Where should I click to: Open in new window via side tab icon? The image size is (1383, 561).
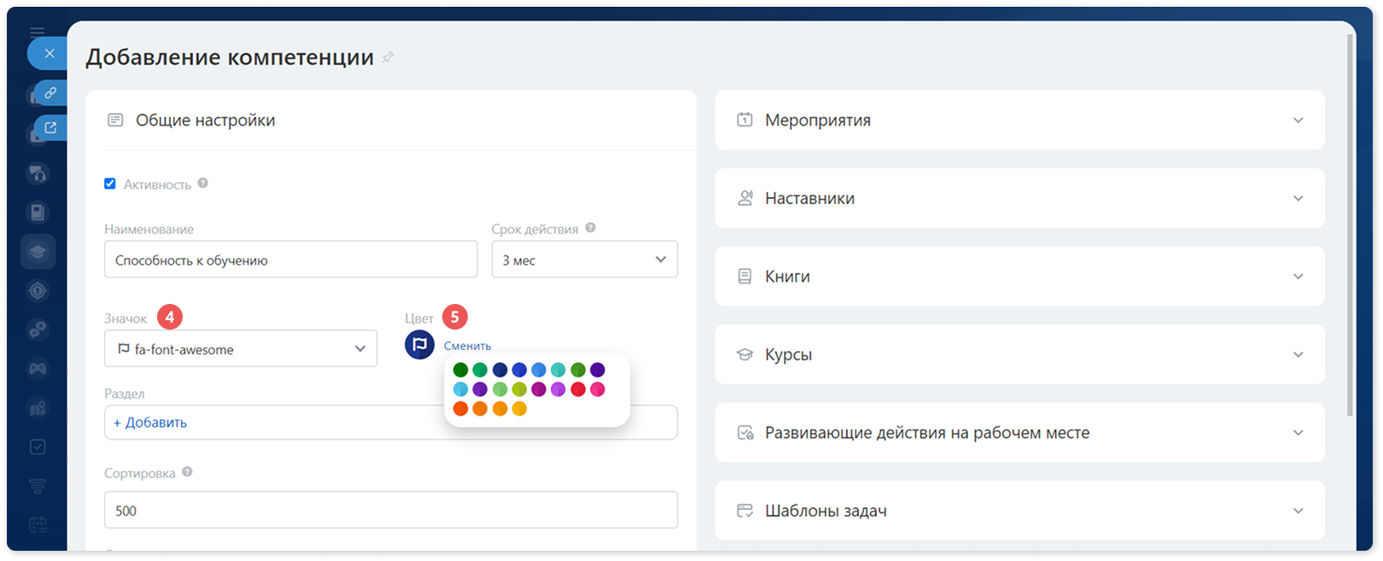[50, 128]
